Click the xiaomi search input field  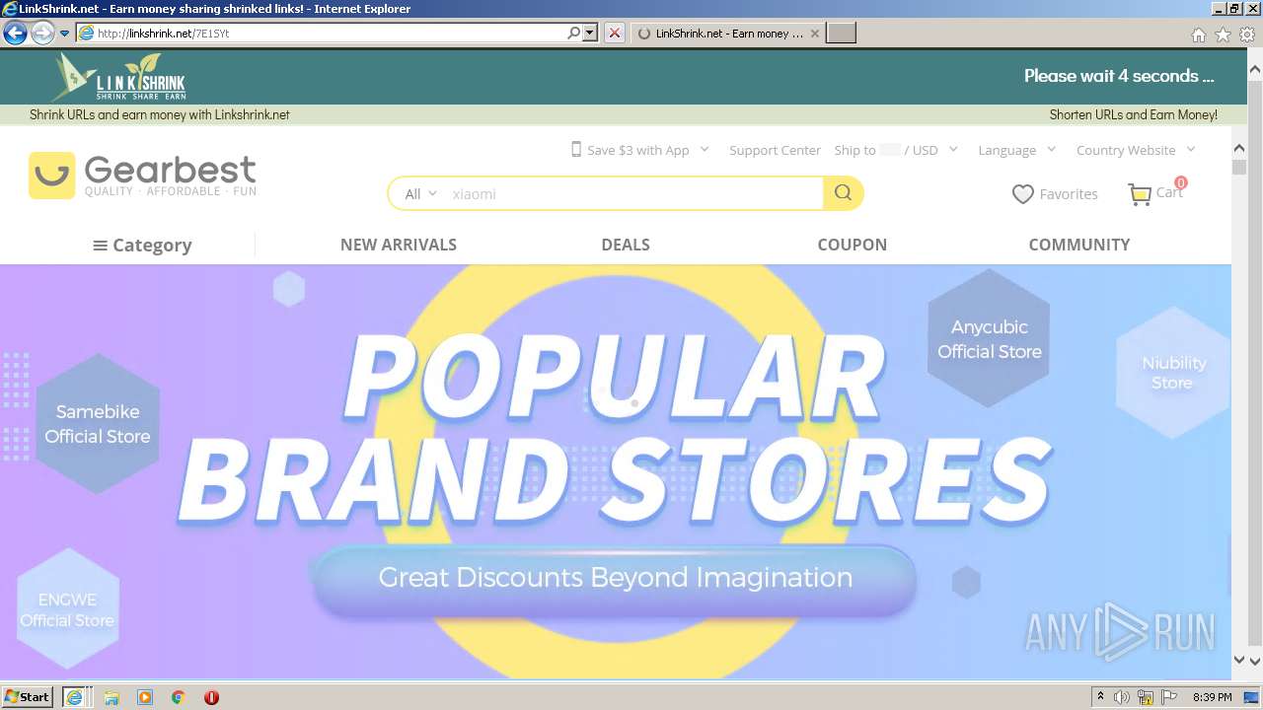tap(633, 194)
